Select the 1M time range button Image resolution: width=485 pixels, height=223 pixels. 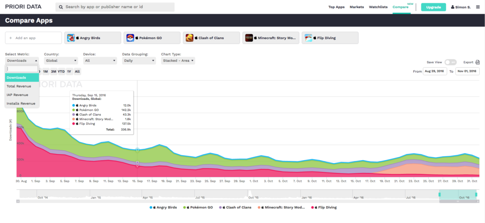click(x=45, y=71)
